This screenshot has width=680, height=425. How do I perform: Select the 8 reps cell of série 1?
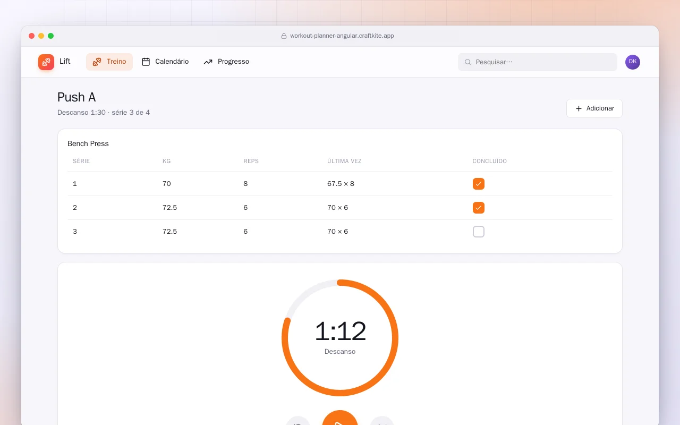(x=245, y=184)
